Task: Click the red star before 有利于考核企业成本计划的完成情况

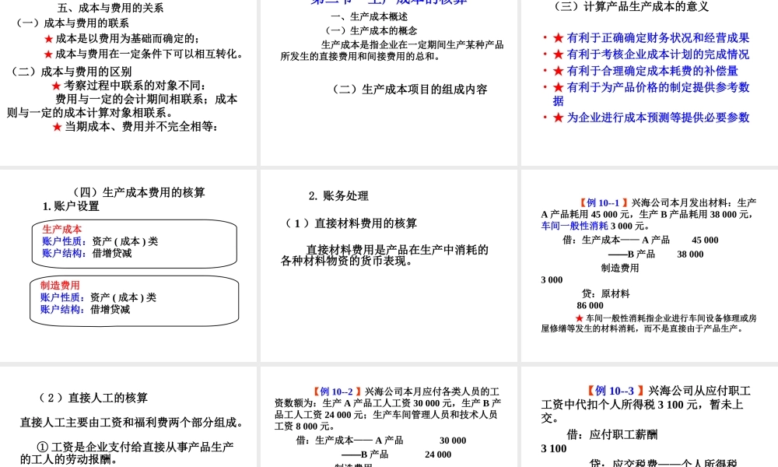Action: pyautogui.click(x=559, y=54)
